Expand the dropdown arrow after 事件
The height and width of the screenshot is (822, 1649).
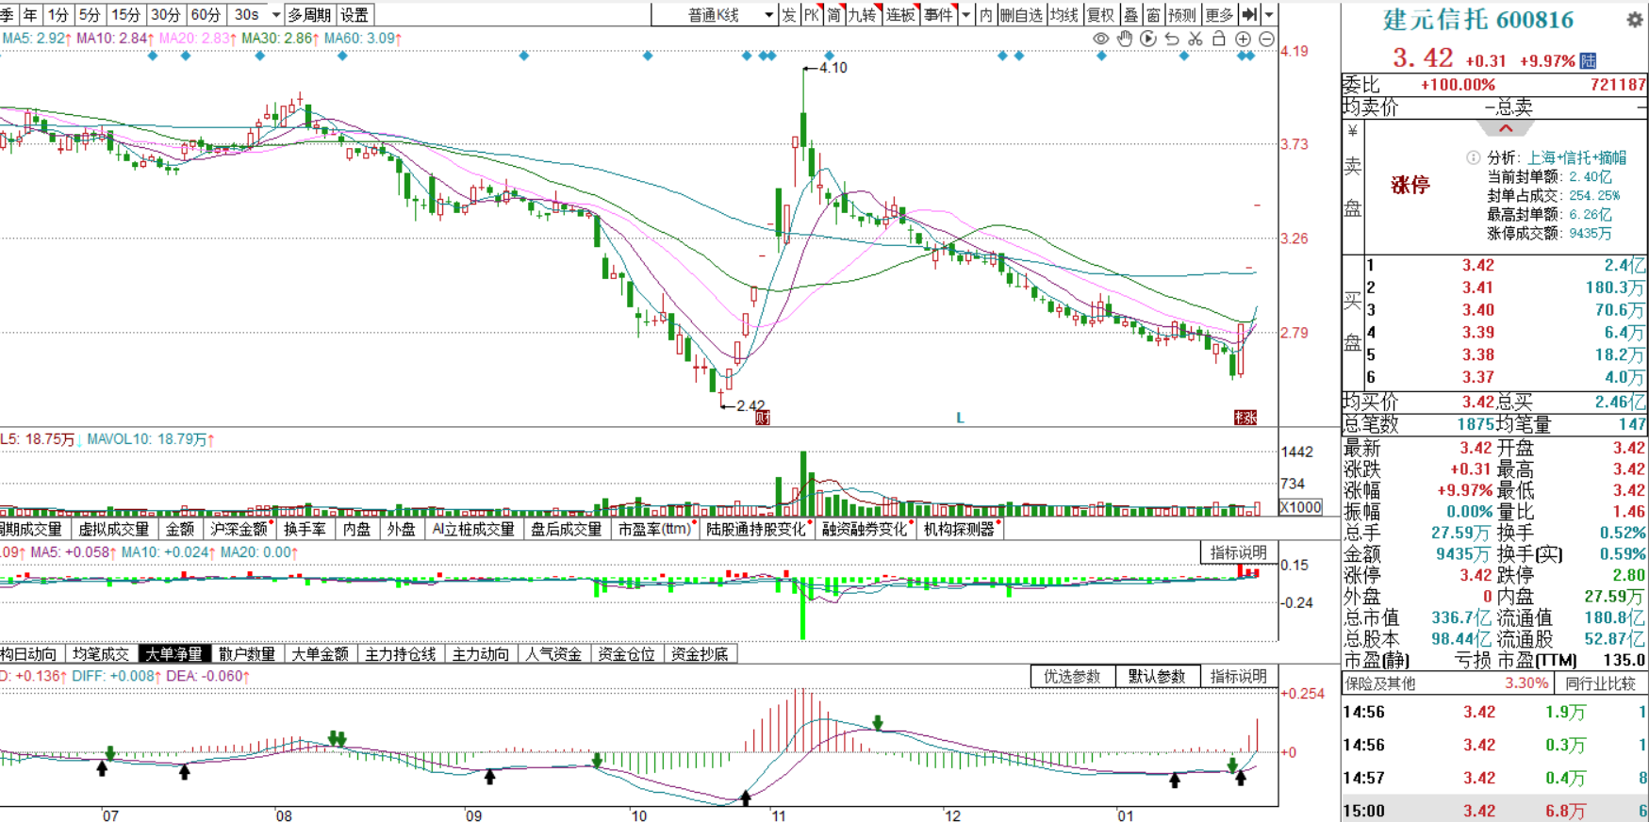[965, 15]
